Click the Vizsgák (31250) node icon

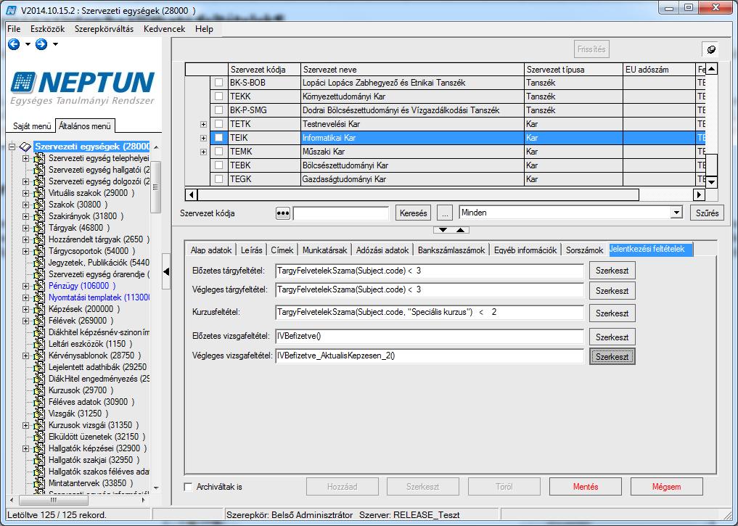pos(39,414)
